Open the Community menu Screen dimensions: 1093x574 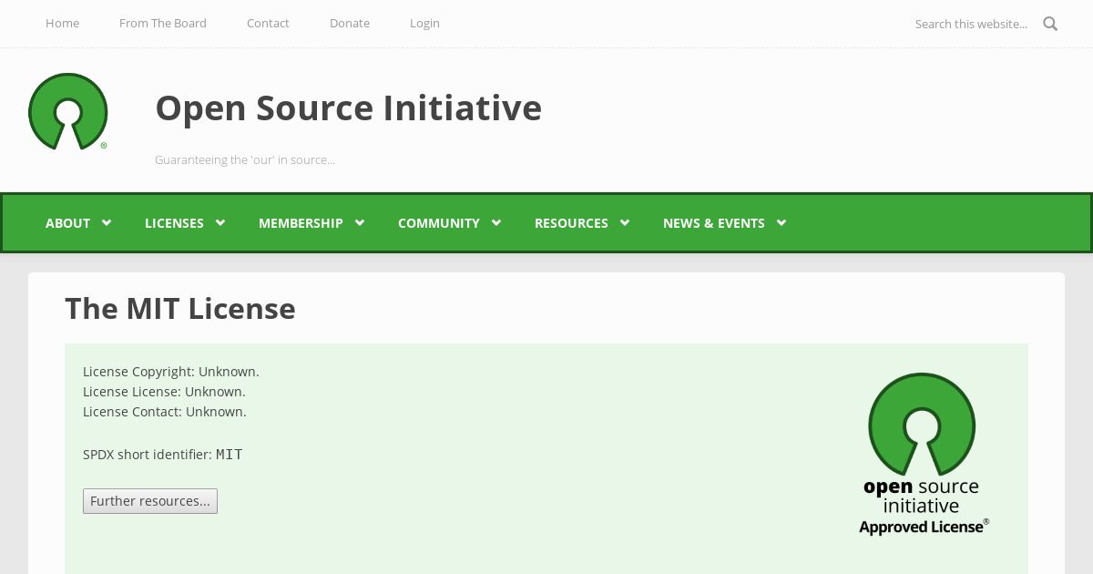438,223
